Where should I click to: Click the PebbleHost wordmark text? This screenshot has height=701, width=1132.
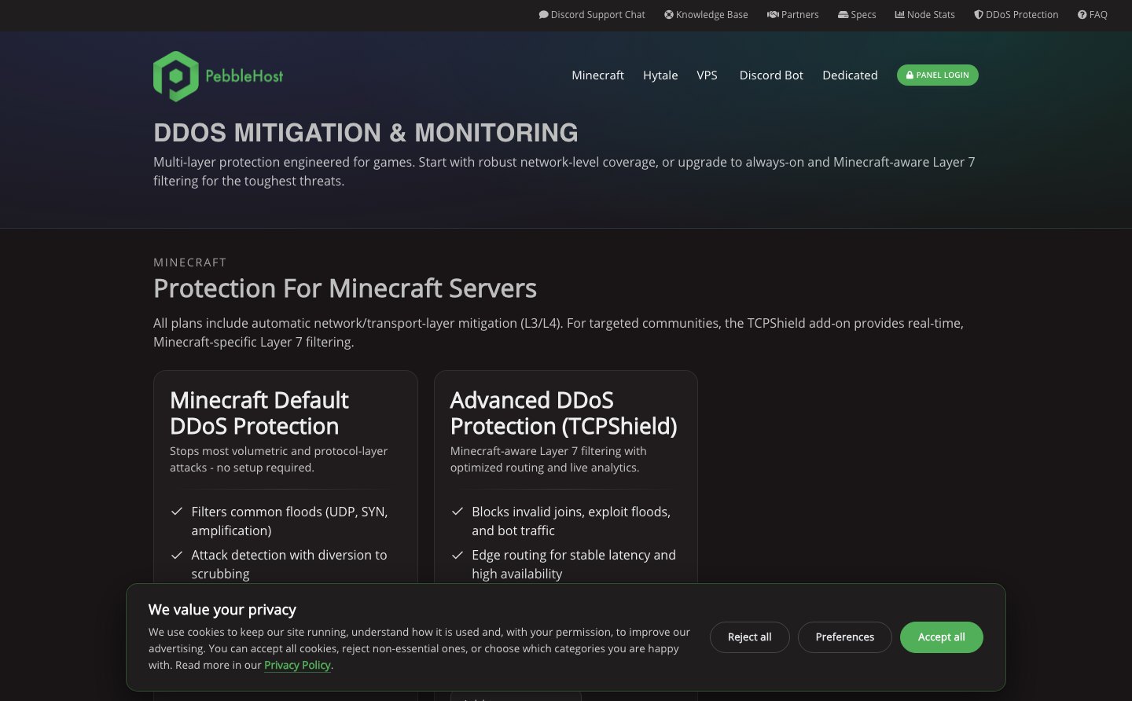(x=244, y=76)
